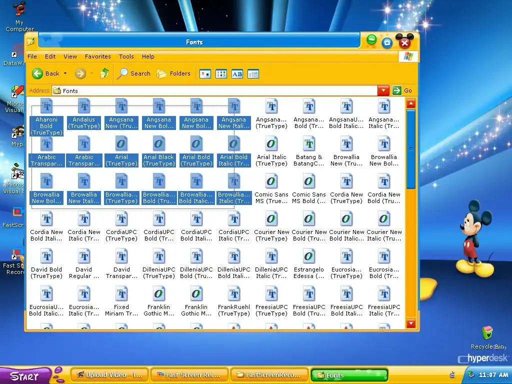Screen dimensions: 512x384
Task: Go up one folder level
Action: [x=104, y=73]
